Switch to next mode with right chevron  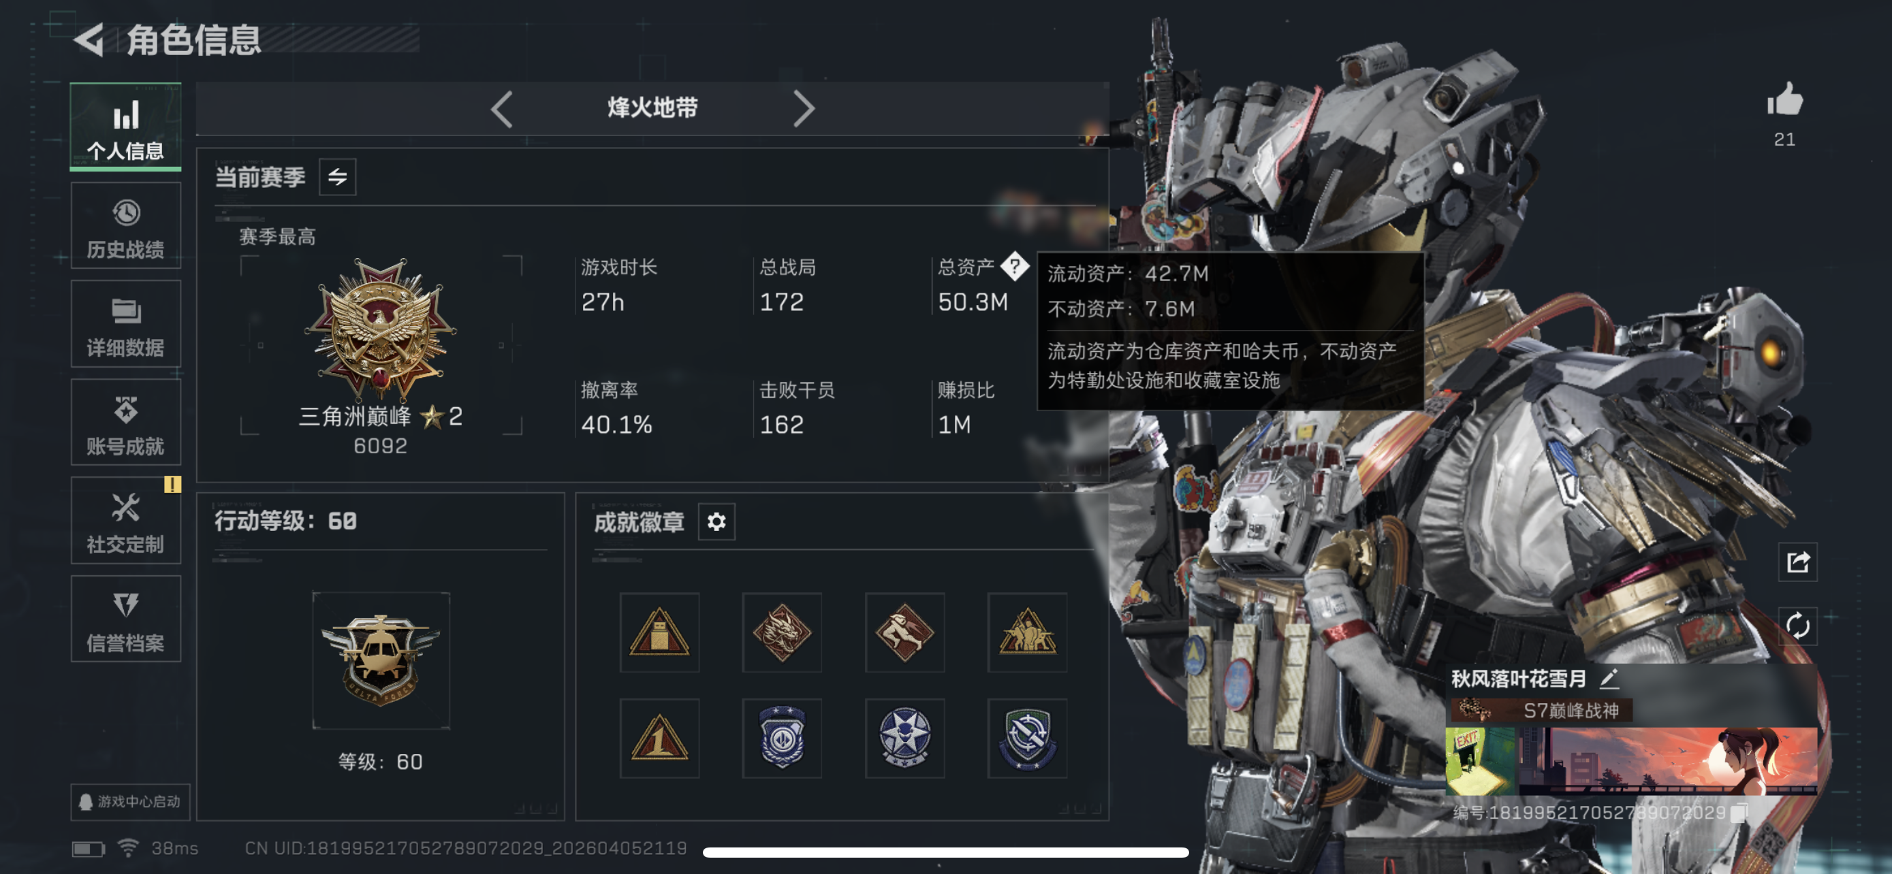pos(804,109)
